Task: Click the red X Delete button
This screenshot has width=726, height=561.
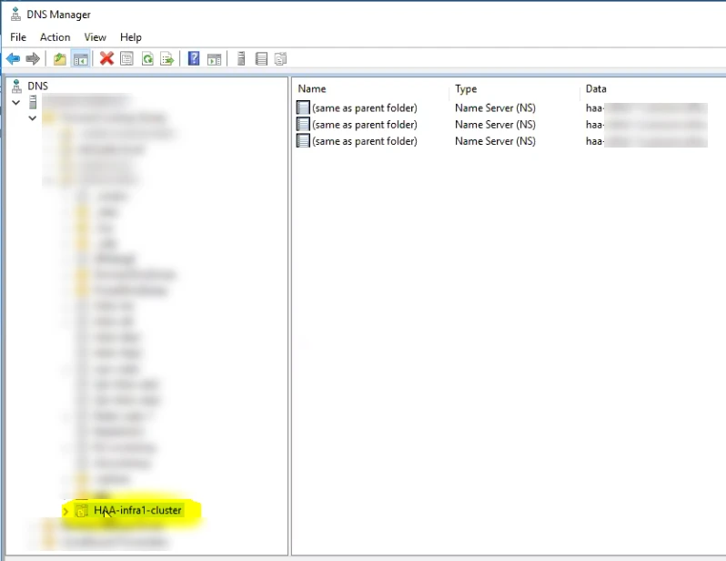Action: point(106,59)
